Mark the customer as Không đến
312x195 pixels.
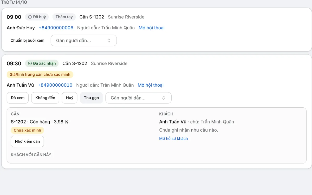(x=45, y=98)
